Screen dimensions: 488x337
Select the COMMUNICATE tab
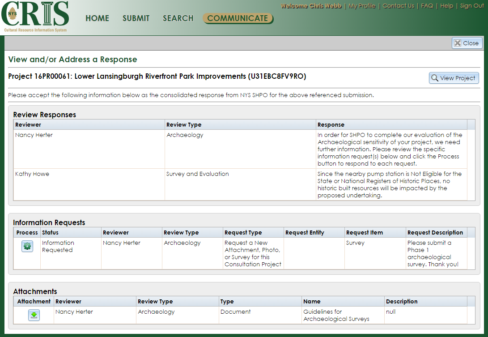[238, 18]
